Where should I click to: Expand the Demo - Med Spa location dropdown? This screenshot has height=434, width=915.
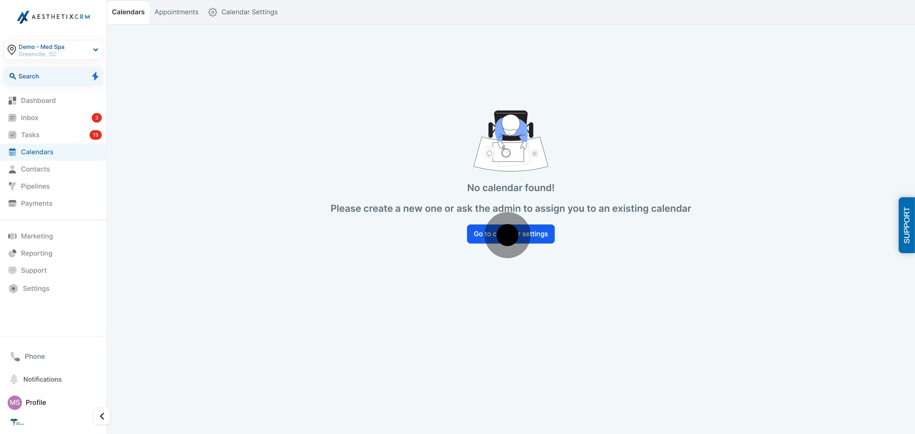pyautogui.click(x=95, y=50)
